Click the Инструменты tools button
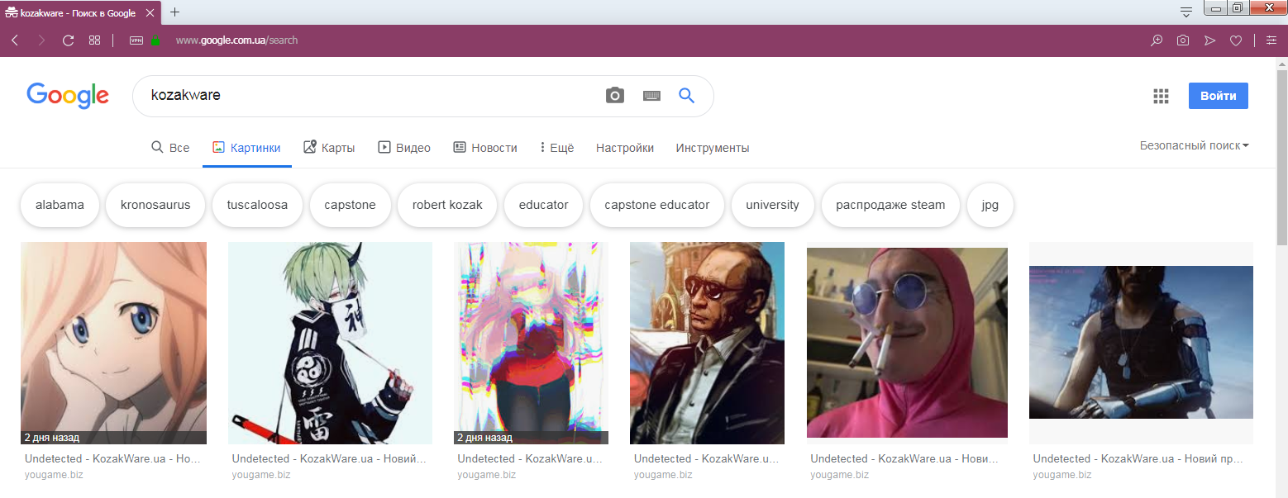 click(x=713, y=148)
